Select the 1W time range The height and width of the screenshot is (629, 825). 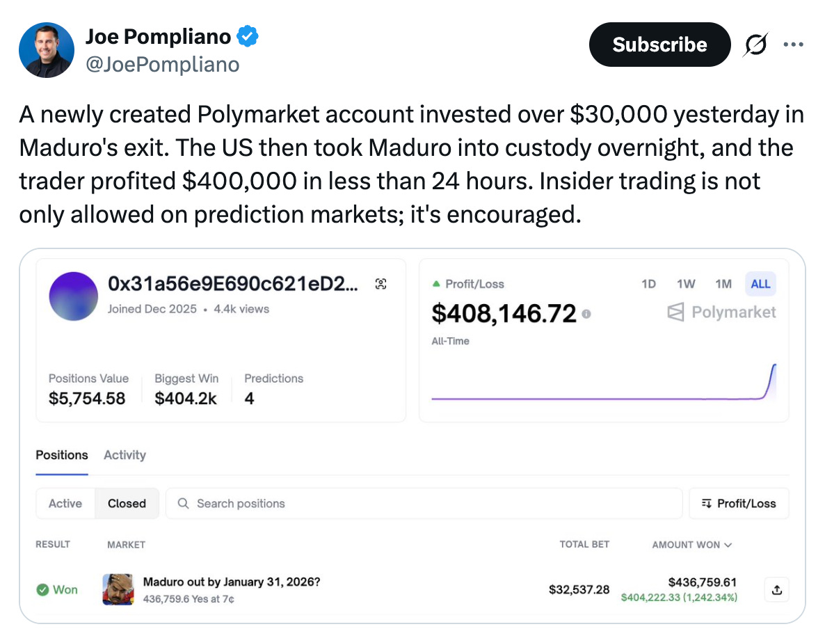[x=685, y=284]
